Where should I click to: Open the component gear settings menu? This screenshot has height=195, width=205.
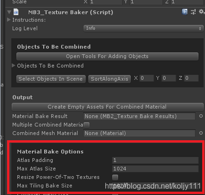click(x=201, y=12)
